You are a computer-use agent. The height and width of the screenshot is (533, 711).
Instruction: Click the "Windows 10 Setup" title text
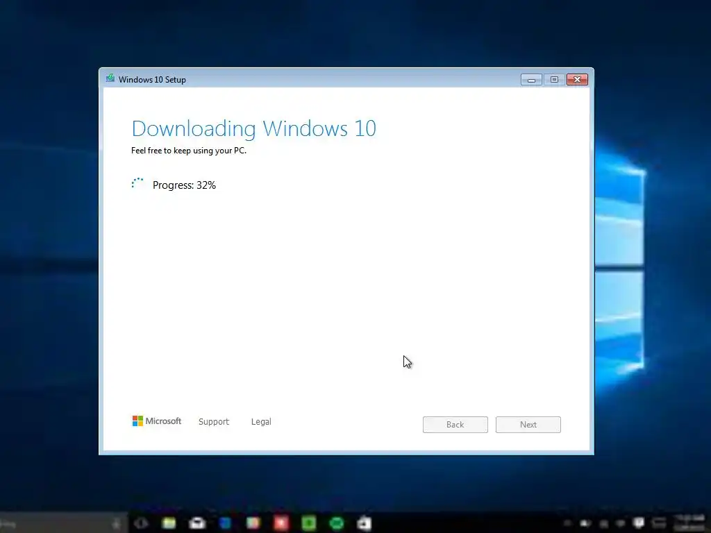152,80
